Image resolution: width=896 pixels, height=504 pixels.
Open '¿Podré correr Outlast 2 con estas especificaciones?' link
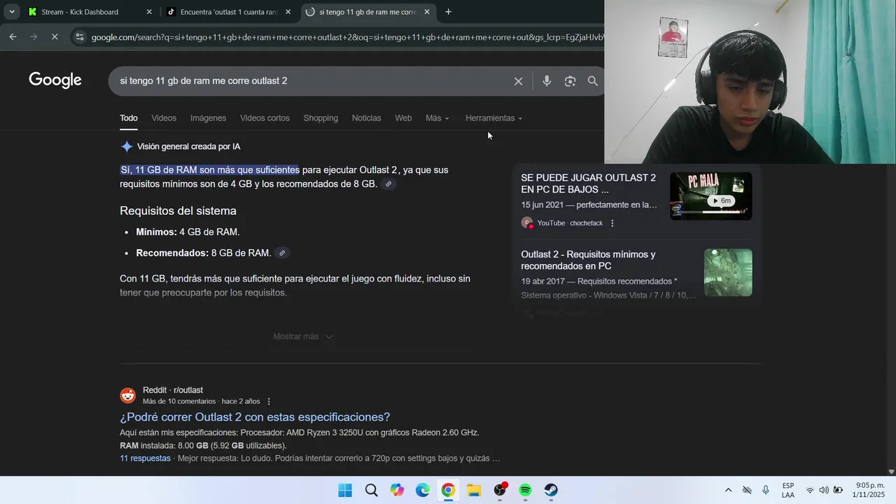pos(255,417)
